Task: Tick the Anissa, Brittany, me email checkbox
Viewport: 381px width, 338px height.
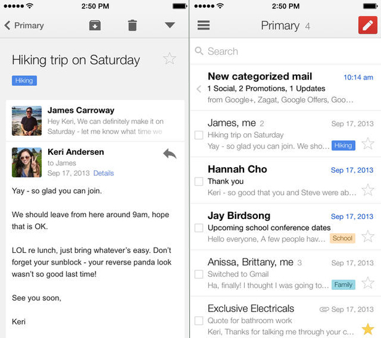Action: point(199,274)
